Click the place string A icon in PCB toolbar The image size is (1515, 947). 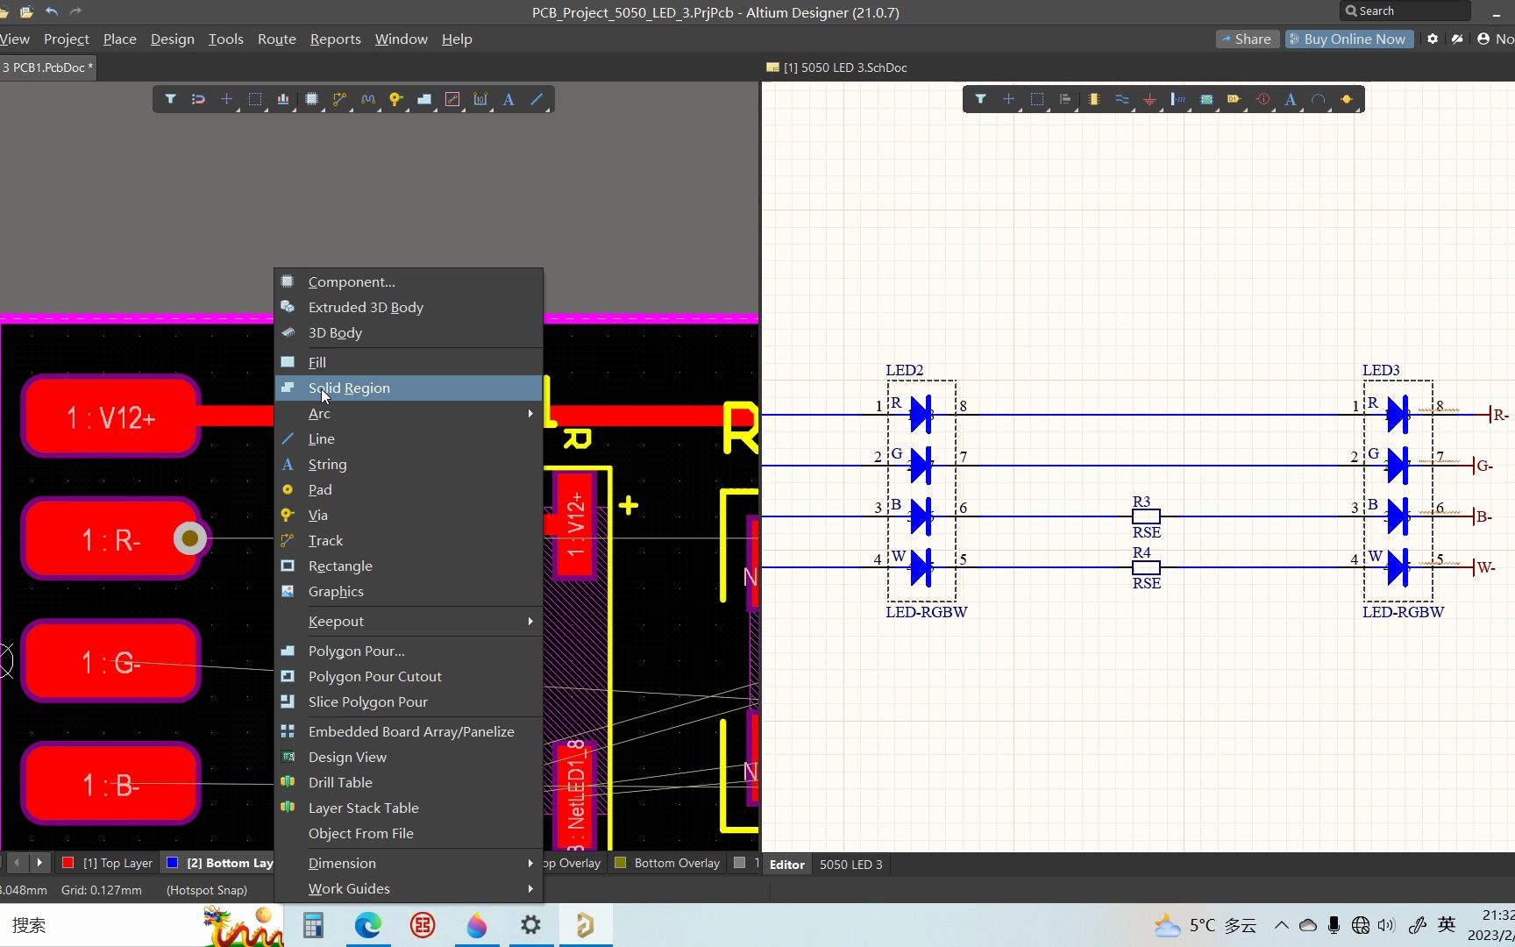point(509,99)
